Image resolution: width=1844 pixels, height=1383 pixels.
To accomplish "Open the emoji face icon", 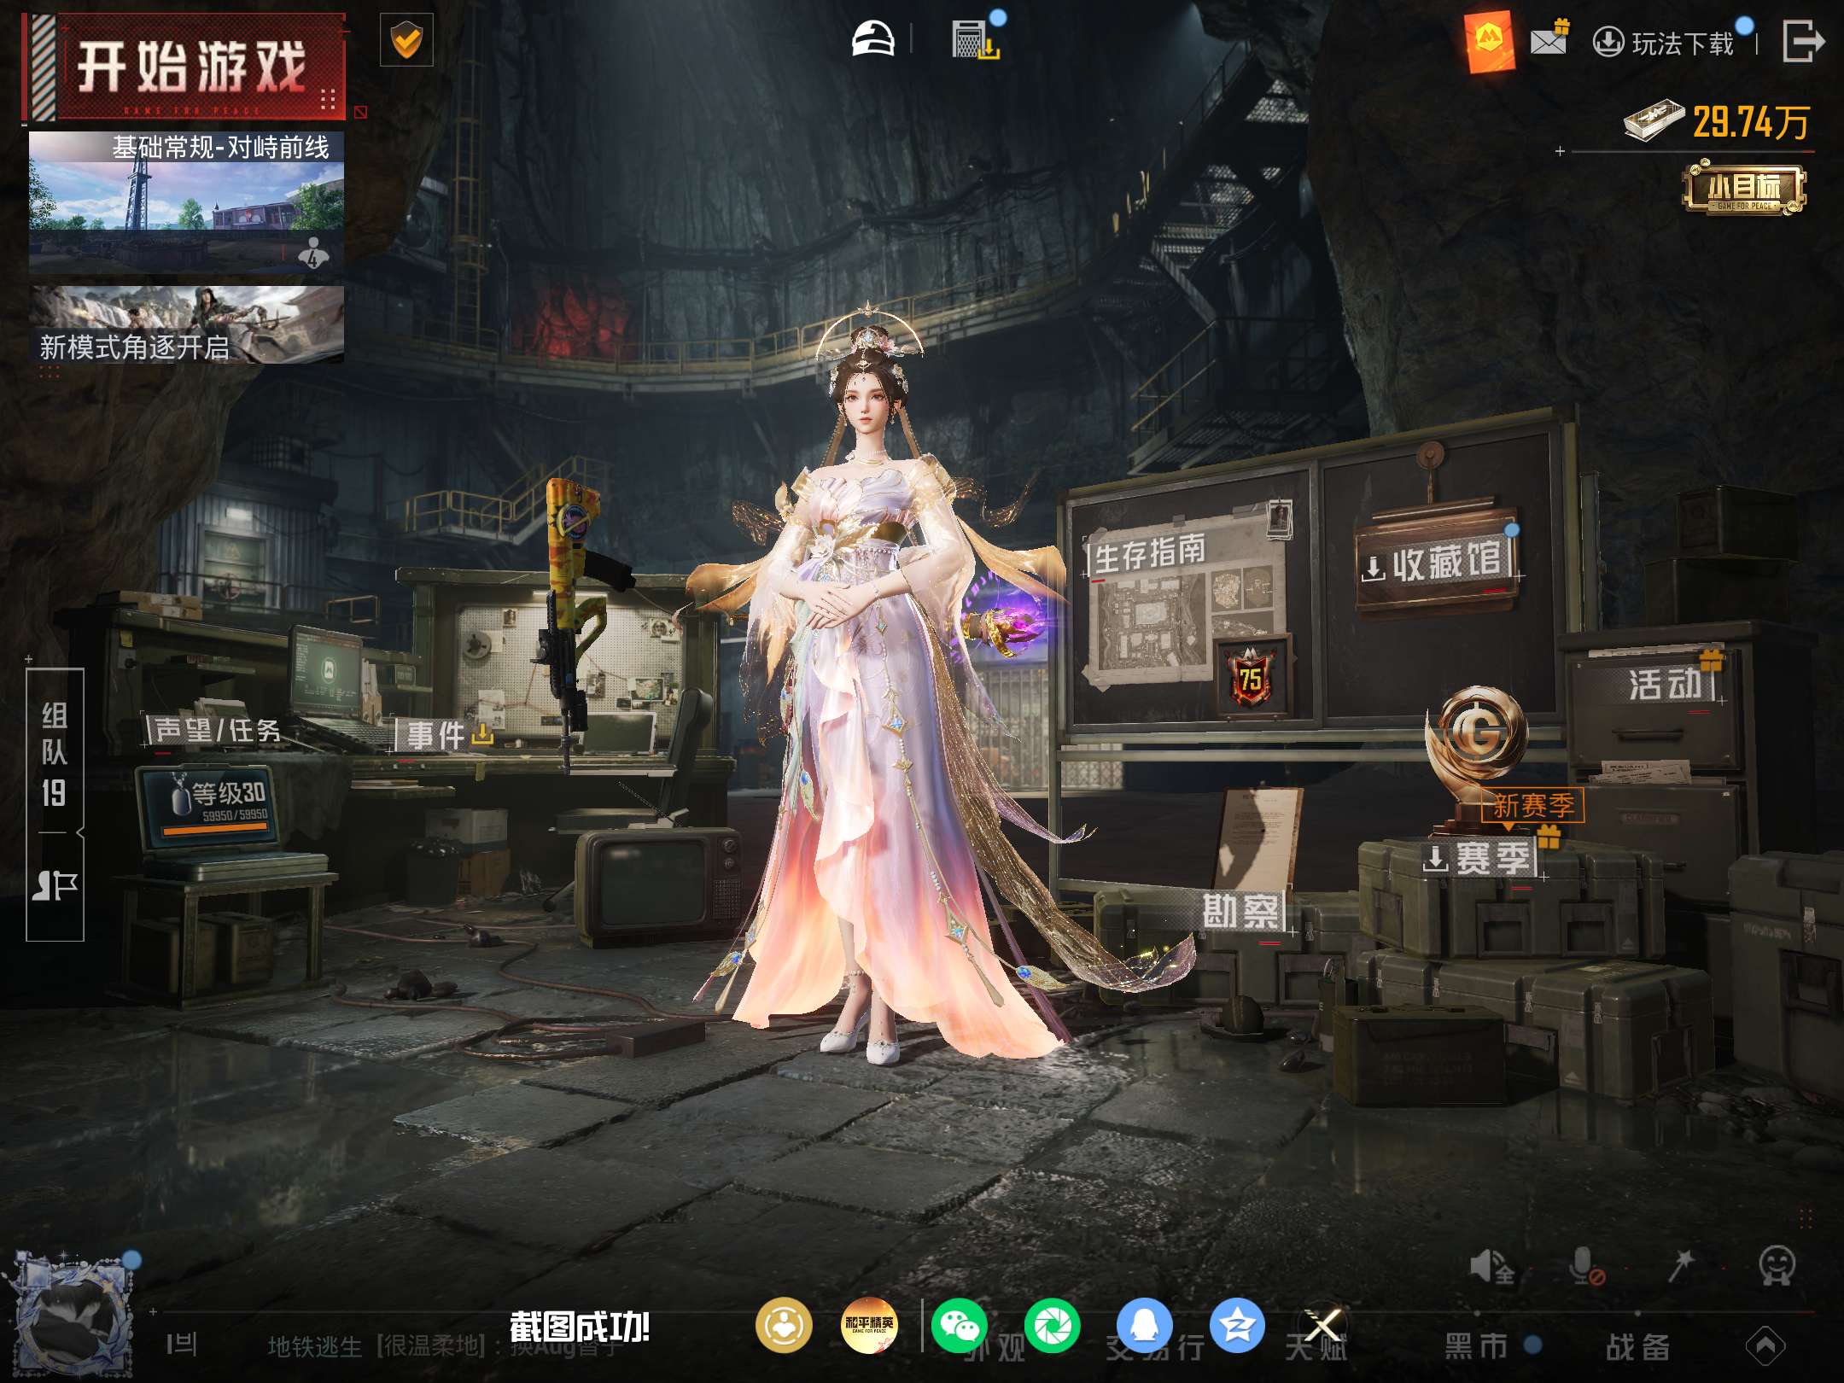I will pos(1777,1267).
